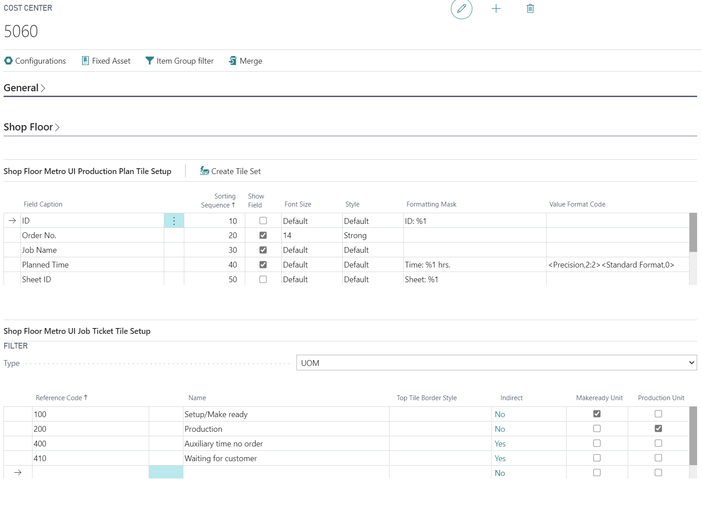Click the Fixed Asset building icon

(x=85, y=61)
